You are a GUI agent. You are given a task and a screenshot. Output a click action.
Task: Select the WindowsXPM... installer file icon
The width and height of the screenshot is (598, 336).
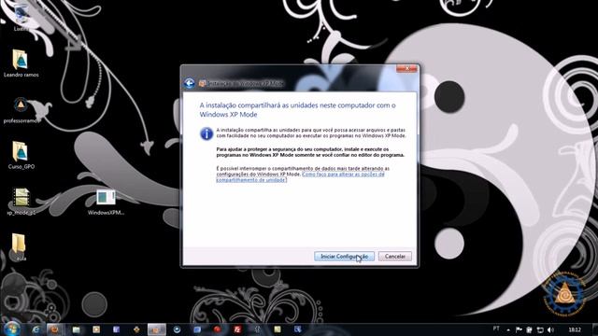(106, 202)
